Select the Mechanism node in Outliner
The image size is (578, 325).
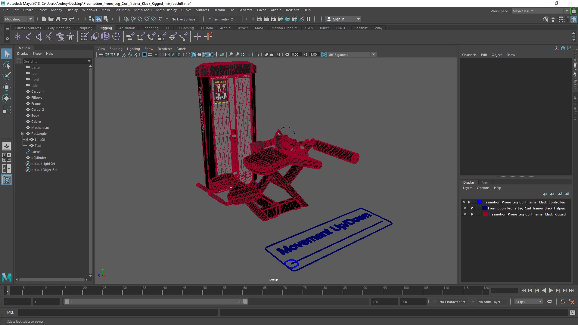pos(40,128)
